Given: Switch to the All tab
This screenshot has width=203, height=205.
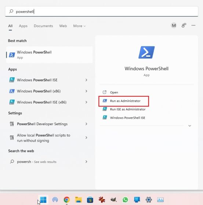Looking at the screenshot, I should (10, 26).
